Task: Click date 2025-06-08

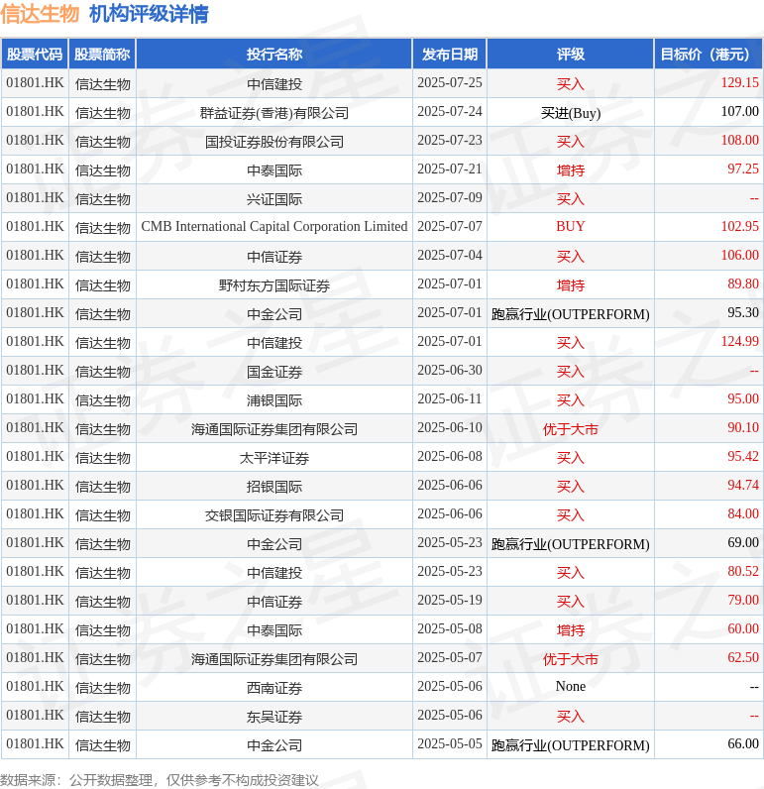Action: 450,456
